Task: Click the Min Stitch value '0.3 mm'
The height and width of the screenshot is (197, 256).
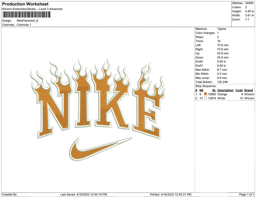Action: coord(222,74)
